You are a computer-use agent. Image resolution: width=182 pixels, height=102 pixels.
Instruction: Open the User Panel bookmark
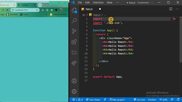(12, 14)
